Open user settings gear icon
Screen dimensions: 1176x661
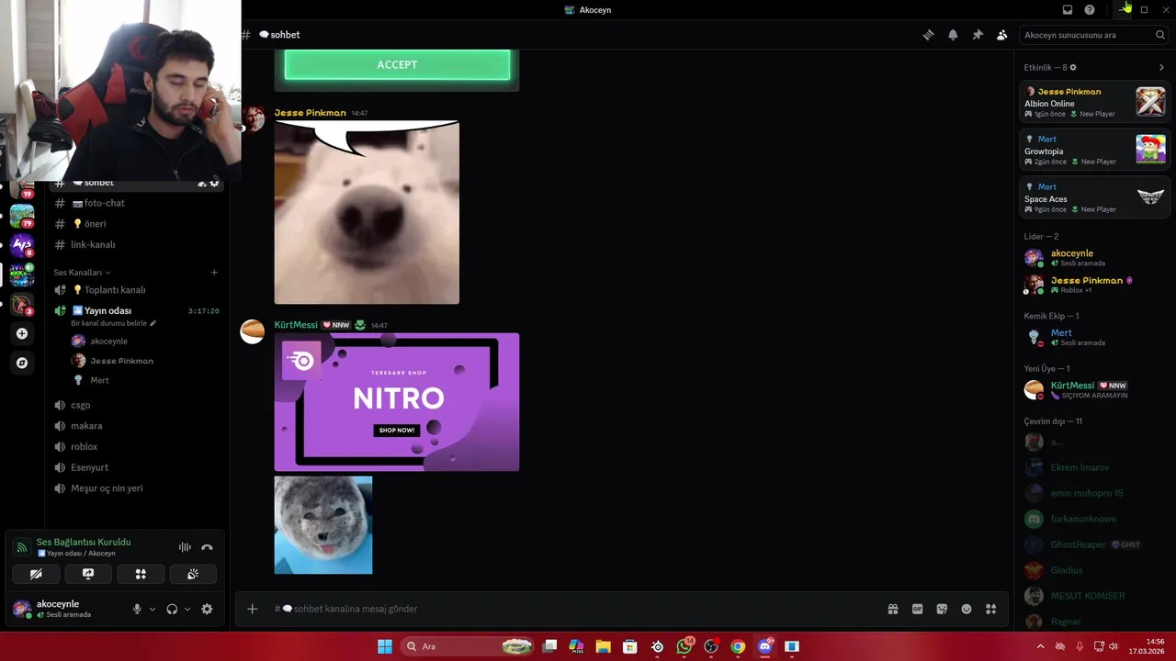pos(207,609)
